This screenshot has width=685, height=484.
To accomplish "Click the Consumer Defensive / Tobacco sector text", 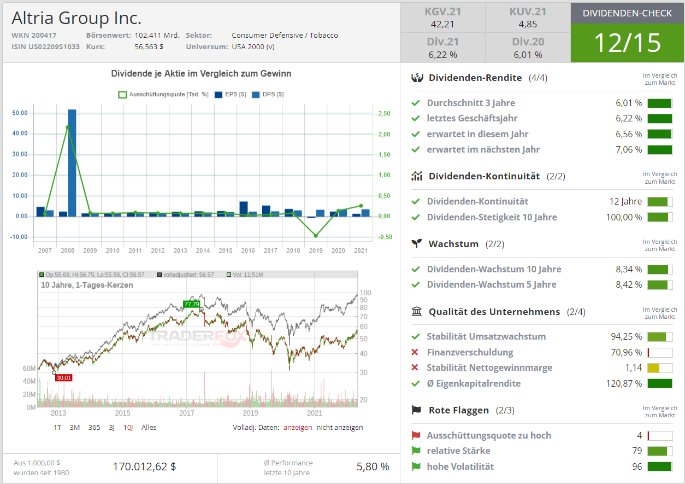I will pyautogui.click(x=285, y=35).
